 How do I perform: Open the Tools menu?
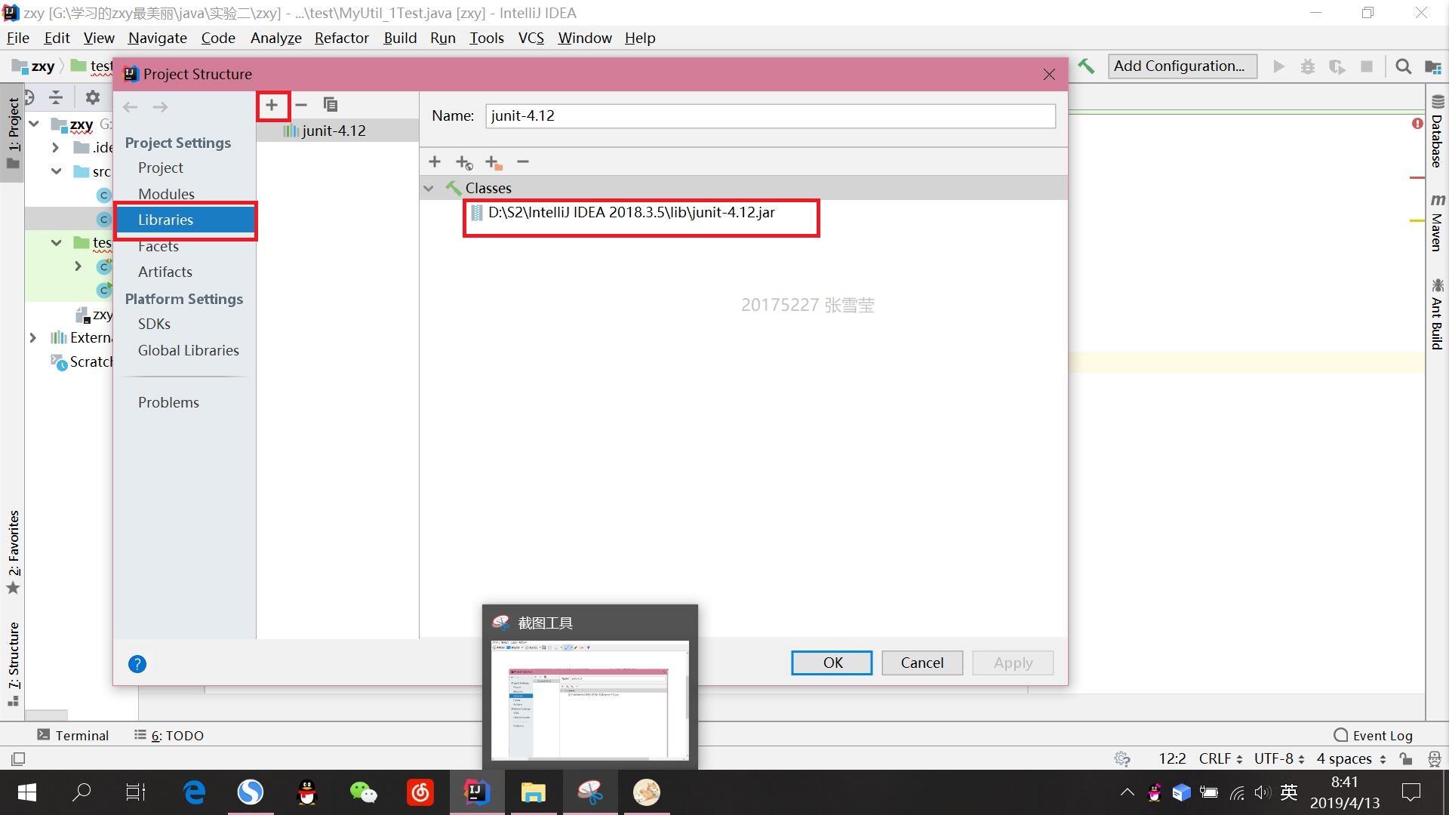tap(486, 38)
